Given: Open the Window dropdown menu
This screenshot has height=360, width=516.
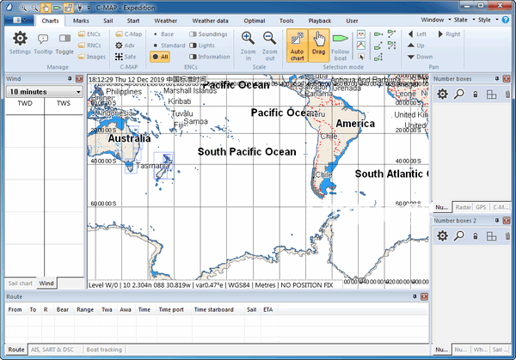Looking at the screenshot, I should click(x=436, y=20).
